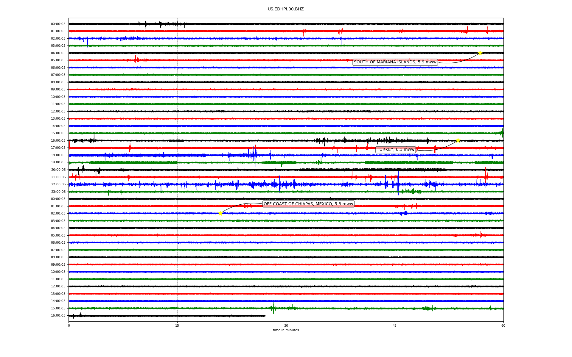Click the 20:00:05 time label
The height and width of the screenshot is (357, 572).
[x=58, y=170]
